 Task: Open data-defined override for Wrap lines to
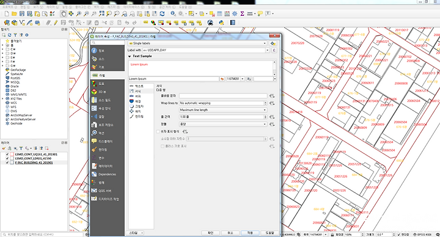pos(271,103)
